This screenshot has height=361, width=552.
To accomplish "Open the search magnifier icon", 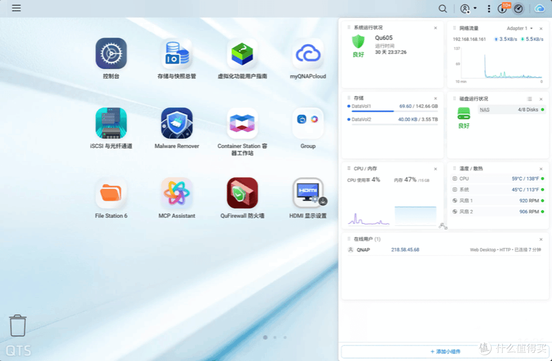I will pyautogui.click(x=443, y=9).
